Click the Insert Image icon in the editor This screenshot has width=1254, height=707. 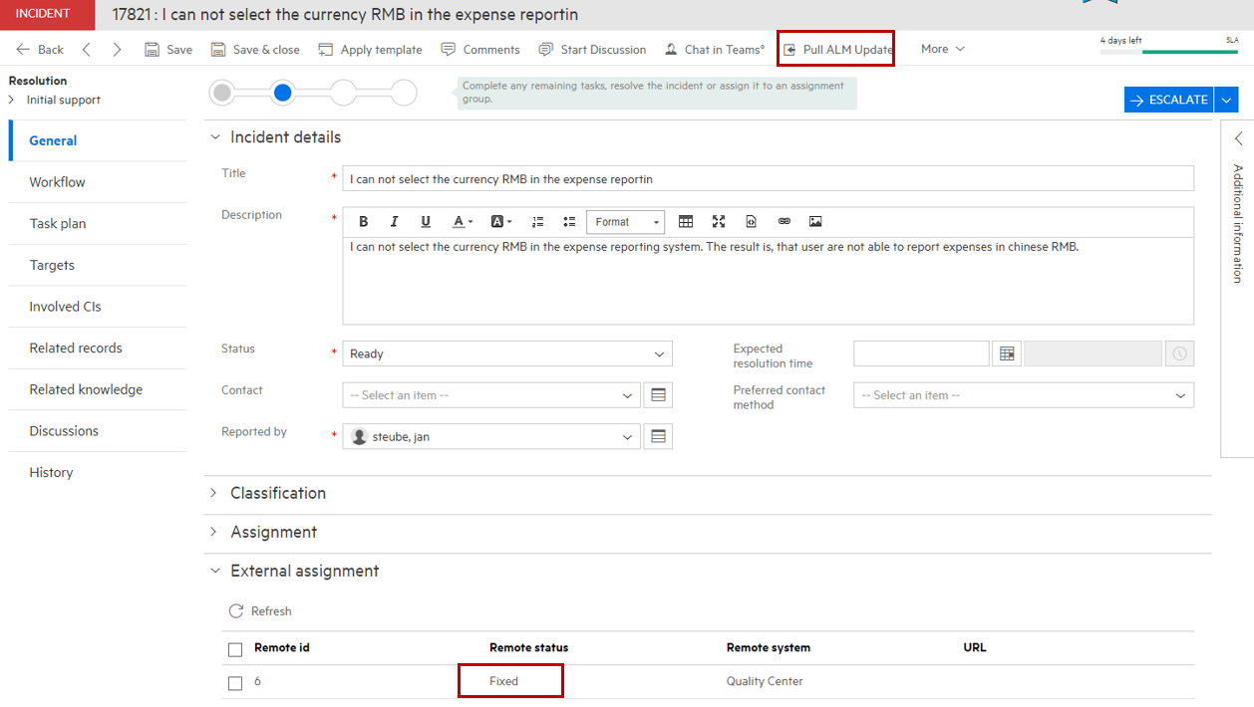tap(815, 221)
